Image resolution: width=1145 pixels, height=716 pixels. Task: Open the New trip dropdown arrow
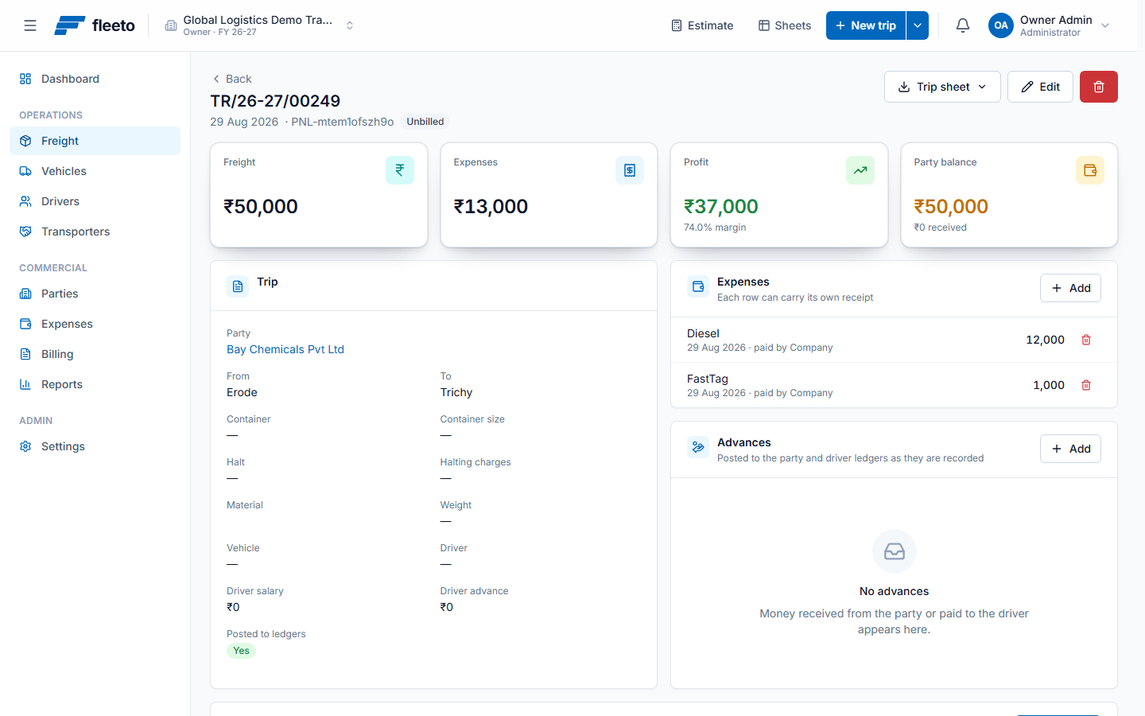(918, 25)
